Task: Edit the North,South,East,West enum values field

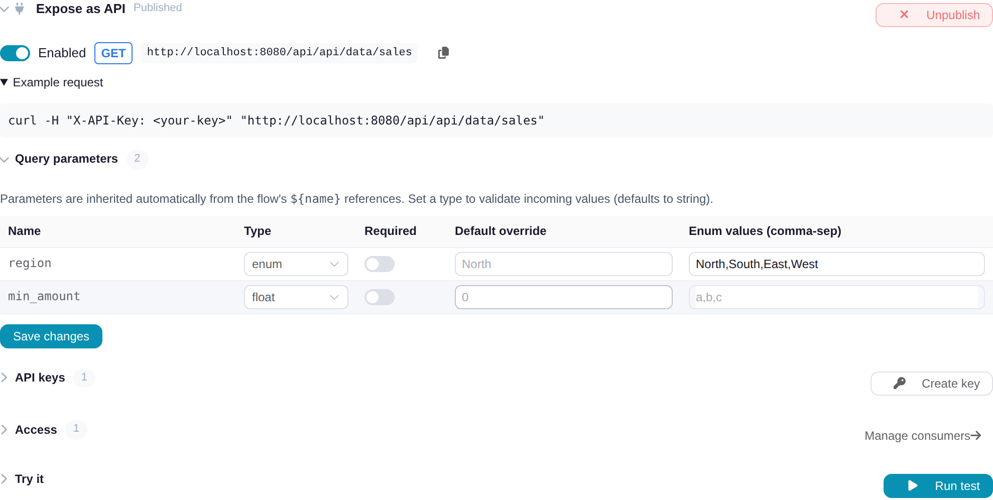Action: click(x=836, y=264)
